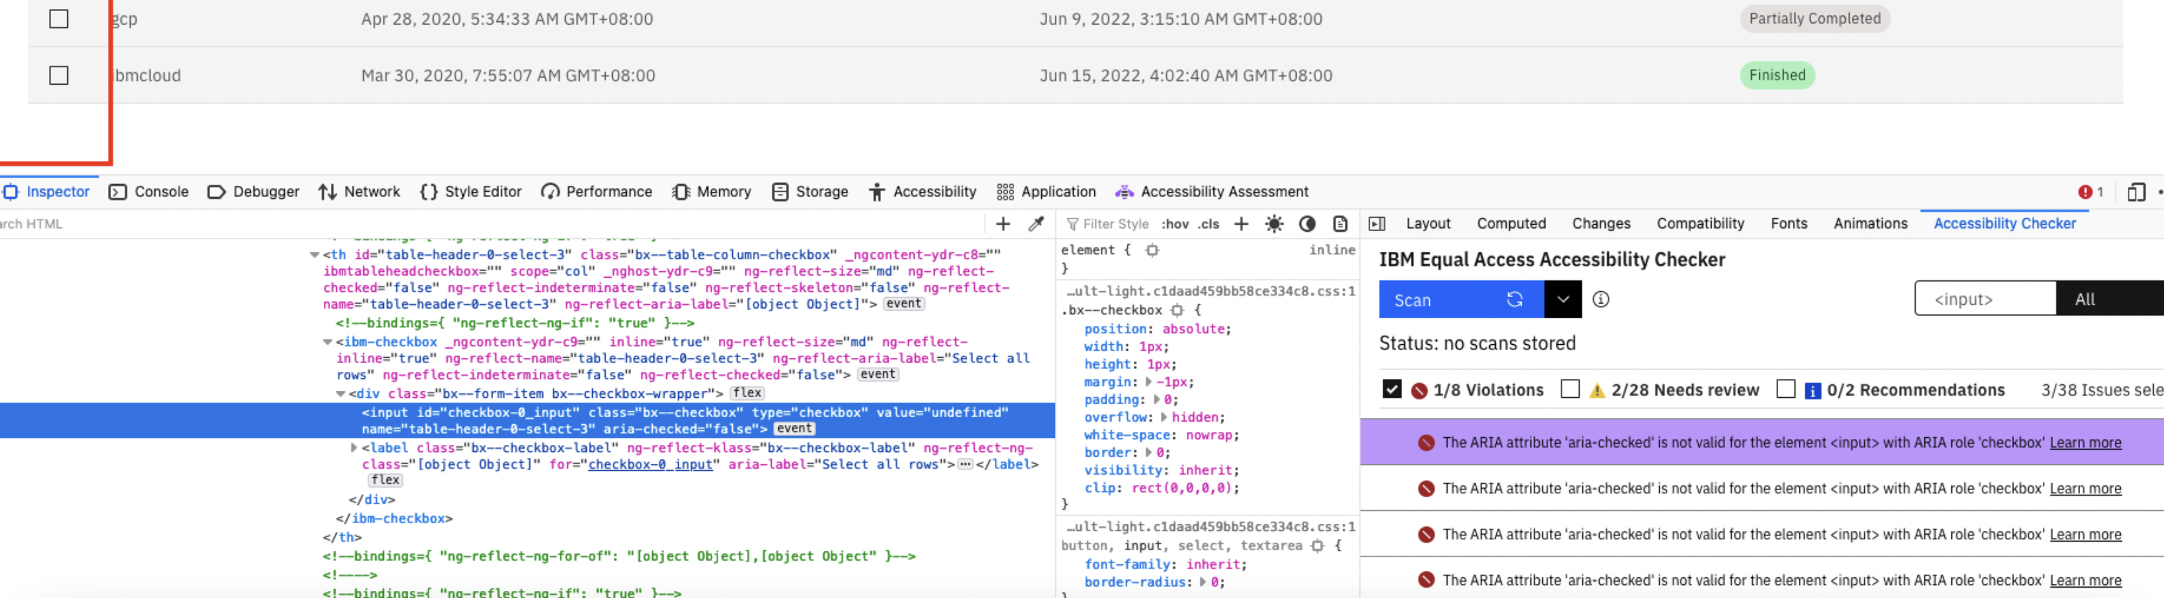Expand the label bx--checkbox-label element
The image size is (2164, 598).
point(354,447)
